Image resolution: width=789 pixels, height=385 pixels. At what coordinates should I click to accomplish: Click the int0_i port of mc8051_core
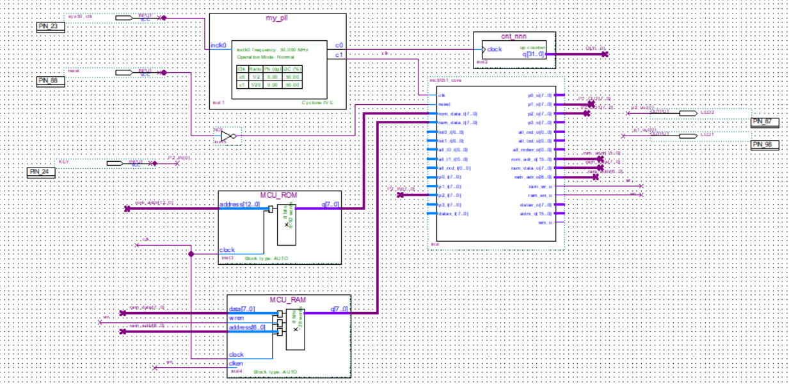point(451,132)
